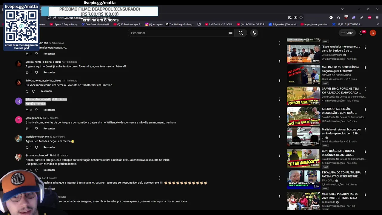Image resolution: width=382 pixels, height=215 pixels.
Task: Open the '118,971.7 | BTCUSDT' bookmark
Action: coord(347,24)
